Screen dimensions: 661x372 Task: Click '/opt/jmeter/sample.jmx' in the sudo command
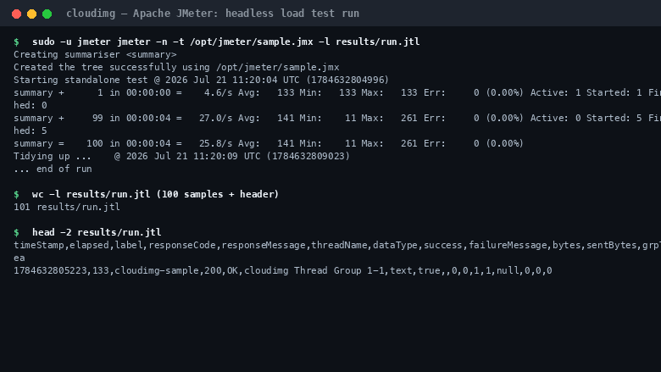pos(252,42)
